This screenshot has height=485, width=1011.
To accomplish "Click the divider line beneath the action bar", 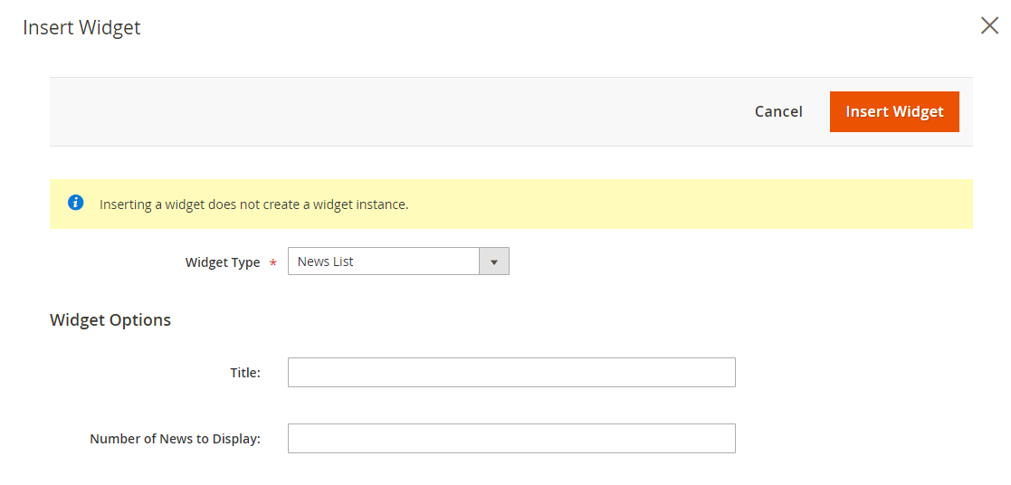I will click(x=511, y=147).
